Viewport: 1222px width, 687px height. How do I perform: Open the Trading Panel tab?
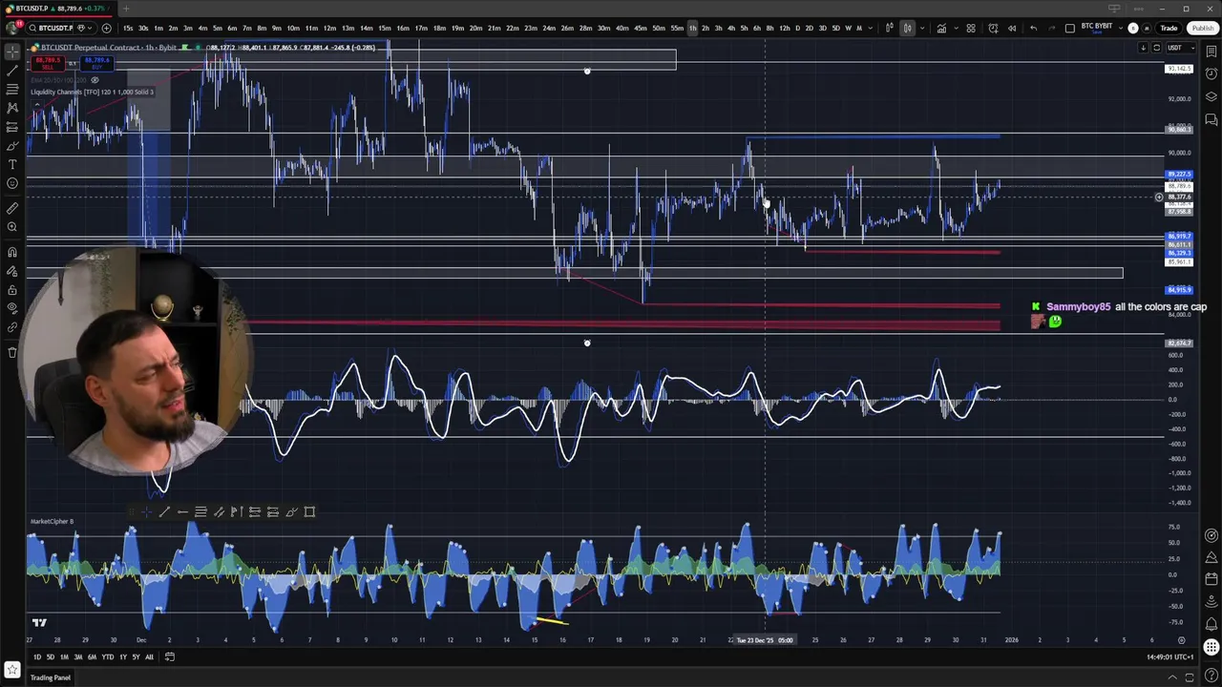50,677
